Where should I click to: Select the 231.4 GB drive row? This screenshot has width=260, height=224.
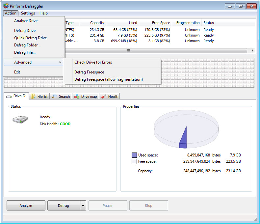point(160,35)
